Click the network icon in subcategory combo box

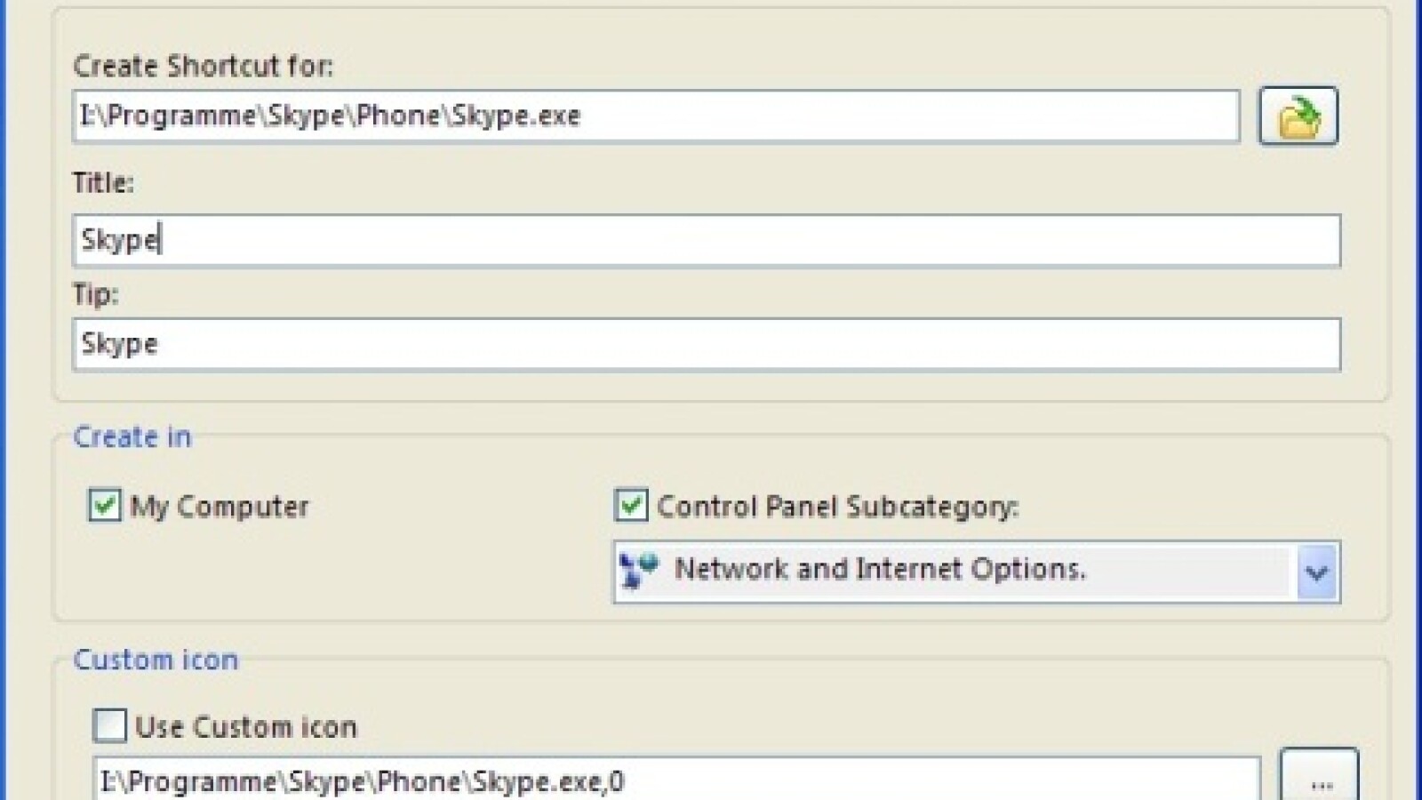(x=639, y=570)
